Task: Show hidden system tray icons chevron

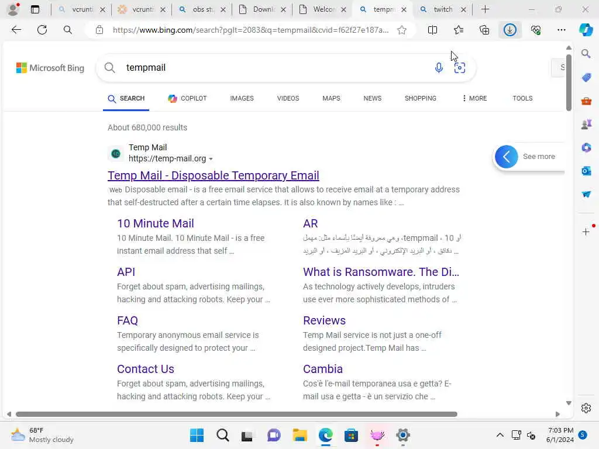Action: tap(500, 435)
